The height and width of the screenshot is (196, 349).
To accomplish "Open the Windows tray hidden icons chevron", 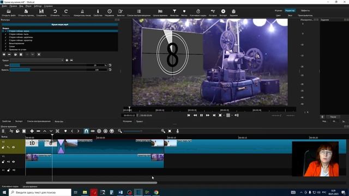I will click(301, 192).
